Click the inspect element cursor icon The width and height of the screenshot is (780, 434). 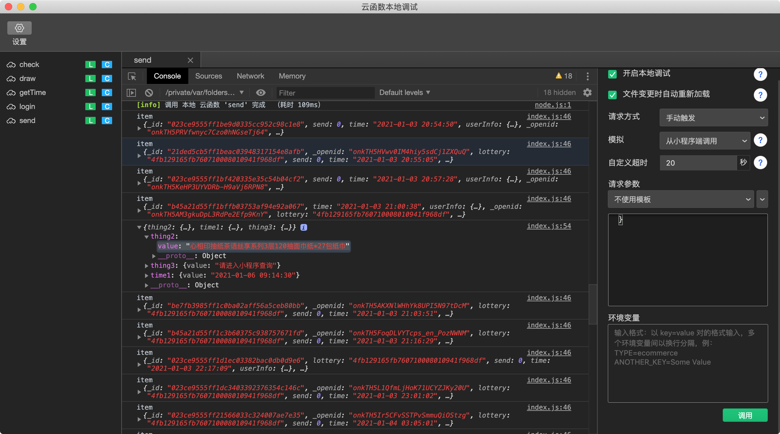coord(132,76)
